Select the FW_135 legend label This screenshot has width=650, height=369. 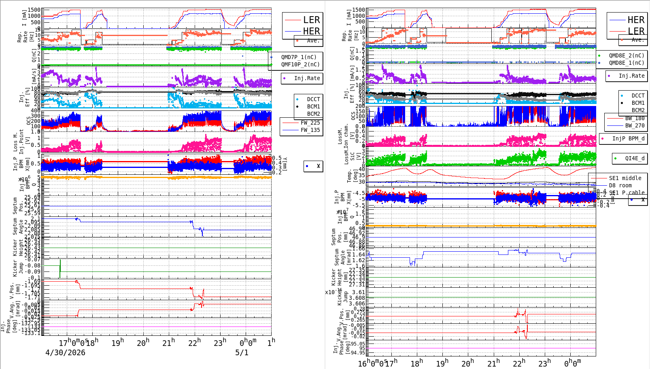tap(310, 130)
